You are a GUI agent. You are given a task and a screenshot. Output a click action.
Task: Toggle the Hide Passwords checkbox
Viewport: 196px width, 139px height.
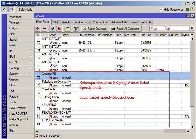161,10
